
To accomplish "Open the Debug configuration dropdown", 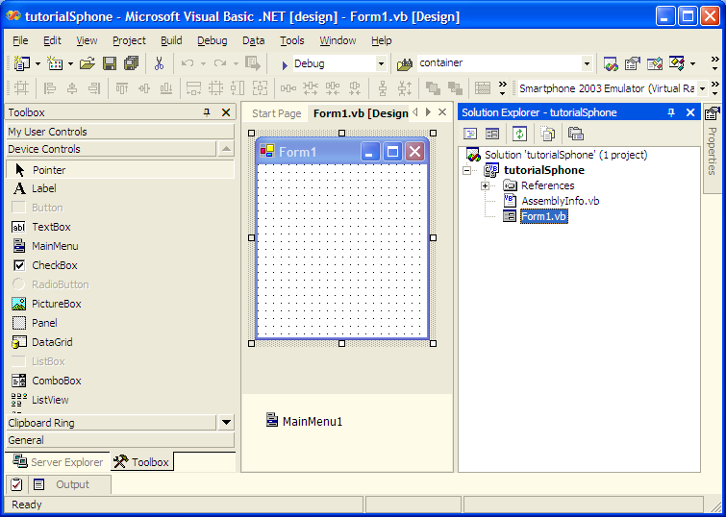I will 382,63.
